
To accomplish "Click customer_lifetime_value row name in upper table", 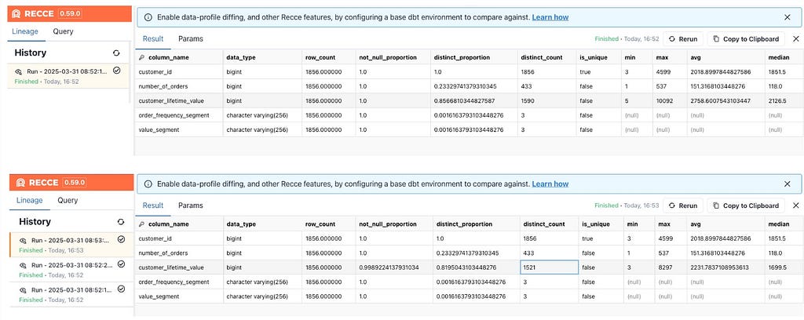I will [x=171, y=101].
